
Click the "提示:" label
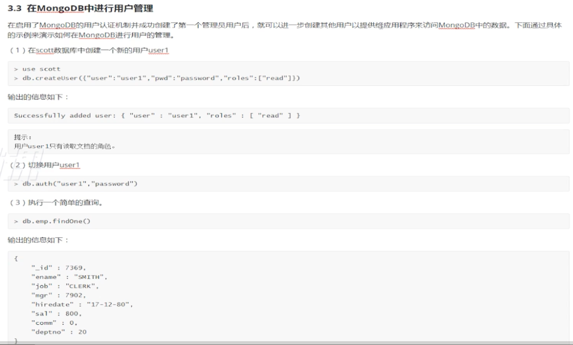coord(22,137)
